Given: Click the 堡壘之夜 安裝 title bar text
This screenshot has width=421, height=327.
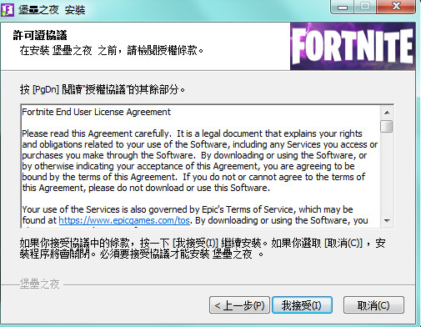Looking at the screenshot, I should (52, 10).
